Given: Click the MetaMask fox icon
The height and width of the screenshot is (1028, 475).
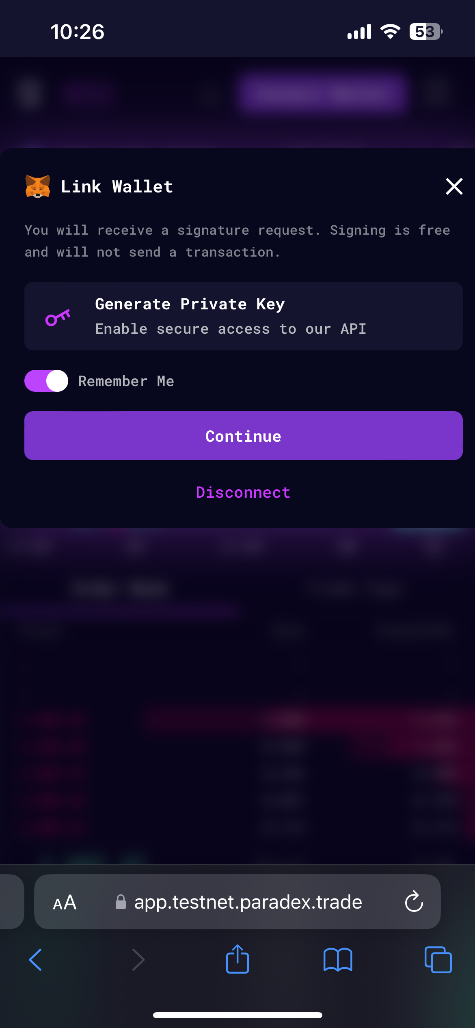Looking at the screenshot, I should coord(38,186).
